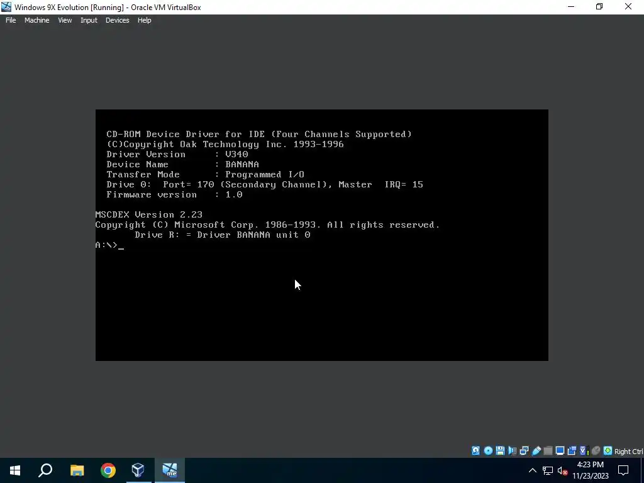Click the hard disk activity indicator
This screenshot has width=644, height=483.
(x=475, y=451)
